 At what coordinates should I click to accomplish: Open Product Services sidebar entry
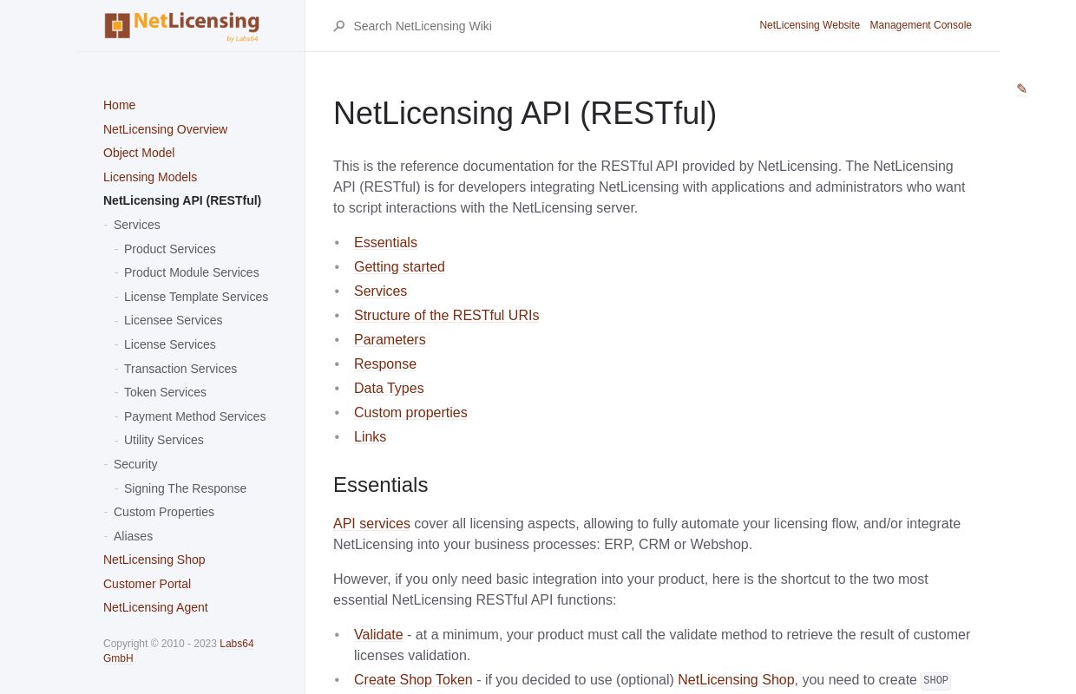[170, 249]
